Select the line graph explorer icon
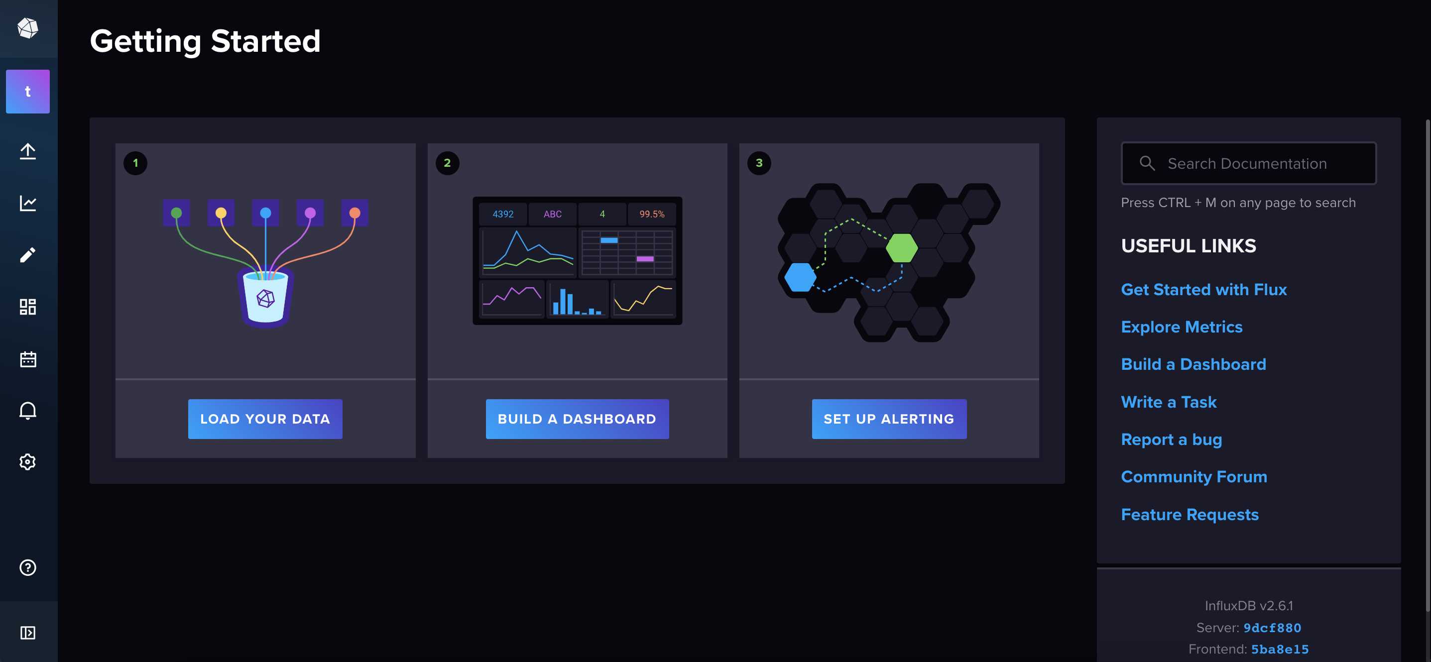The width and height of the screenshot is (1431, 662). pyautogui.click(x=27, y=203)
